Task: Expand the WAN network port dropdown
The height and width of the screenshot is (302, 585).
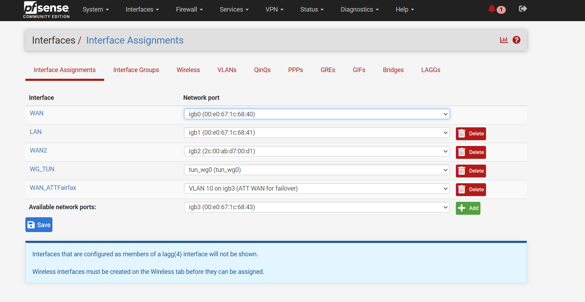Action: 317,114
